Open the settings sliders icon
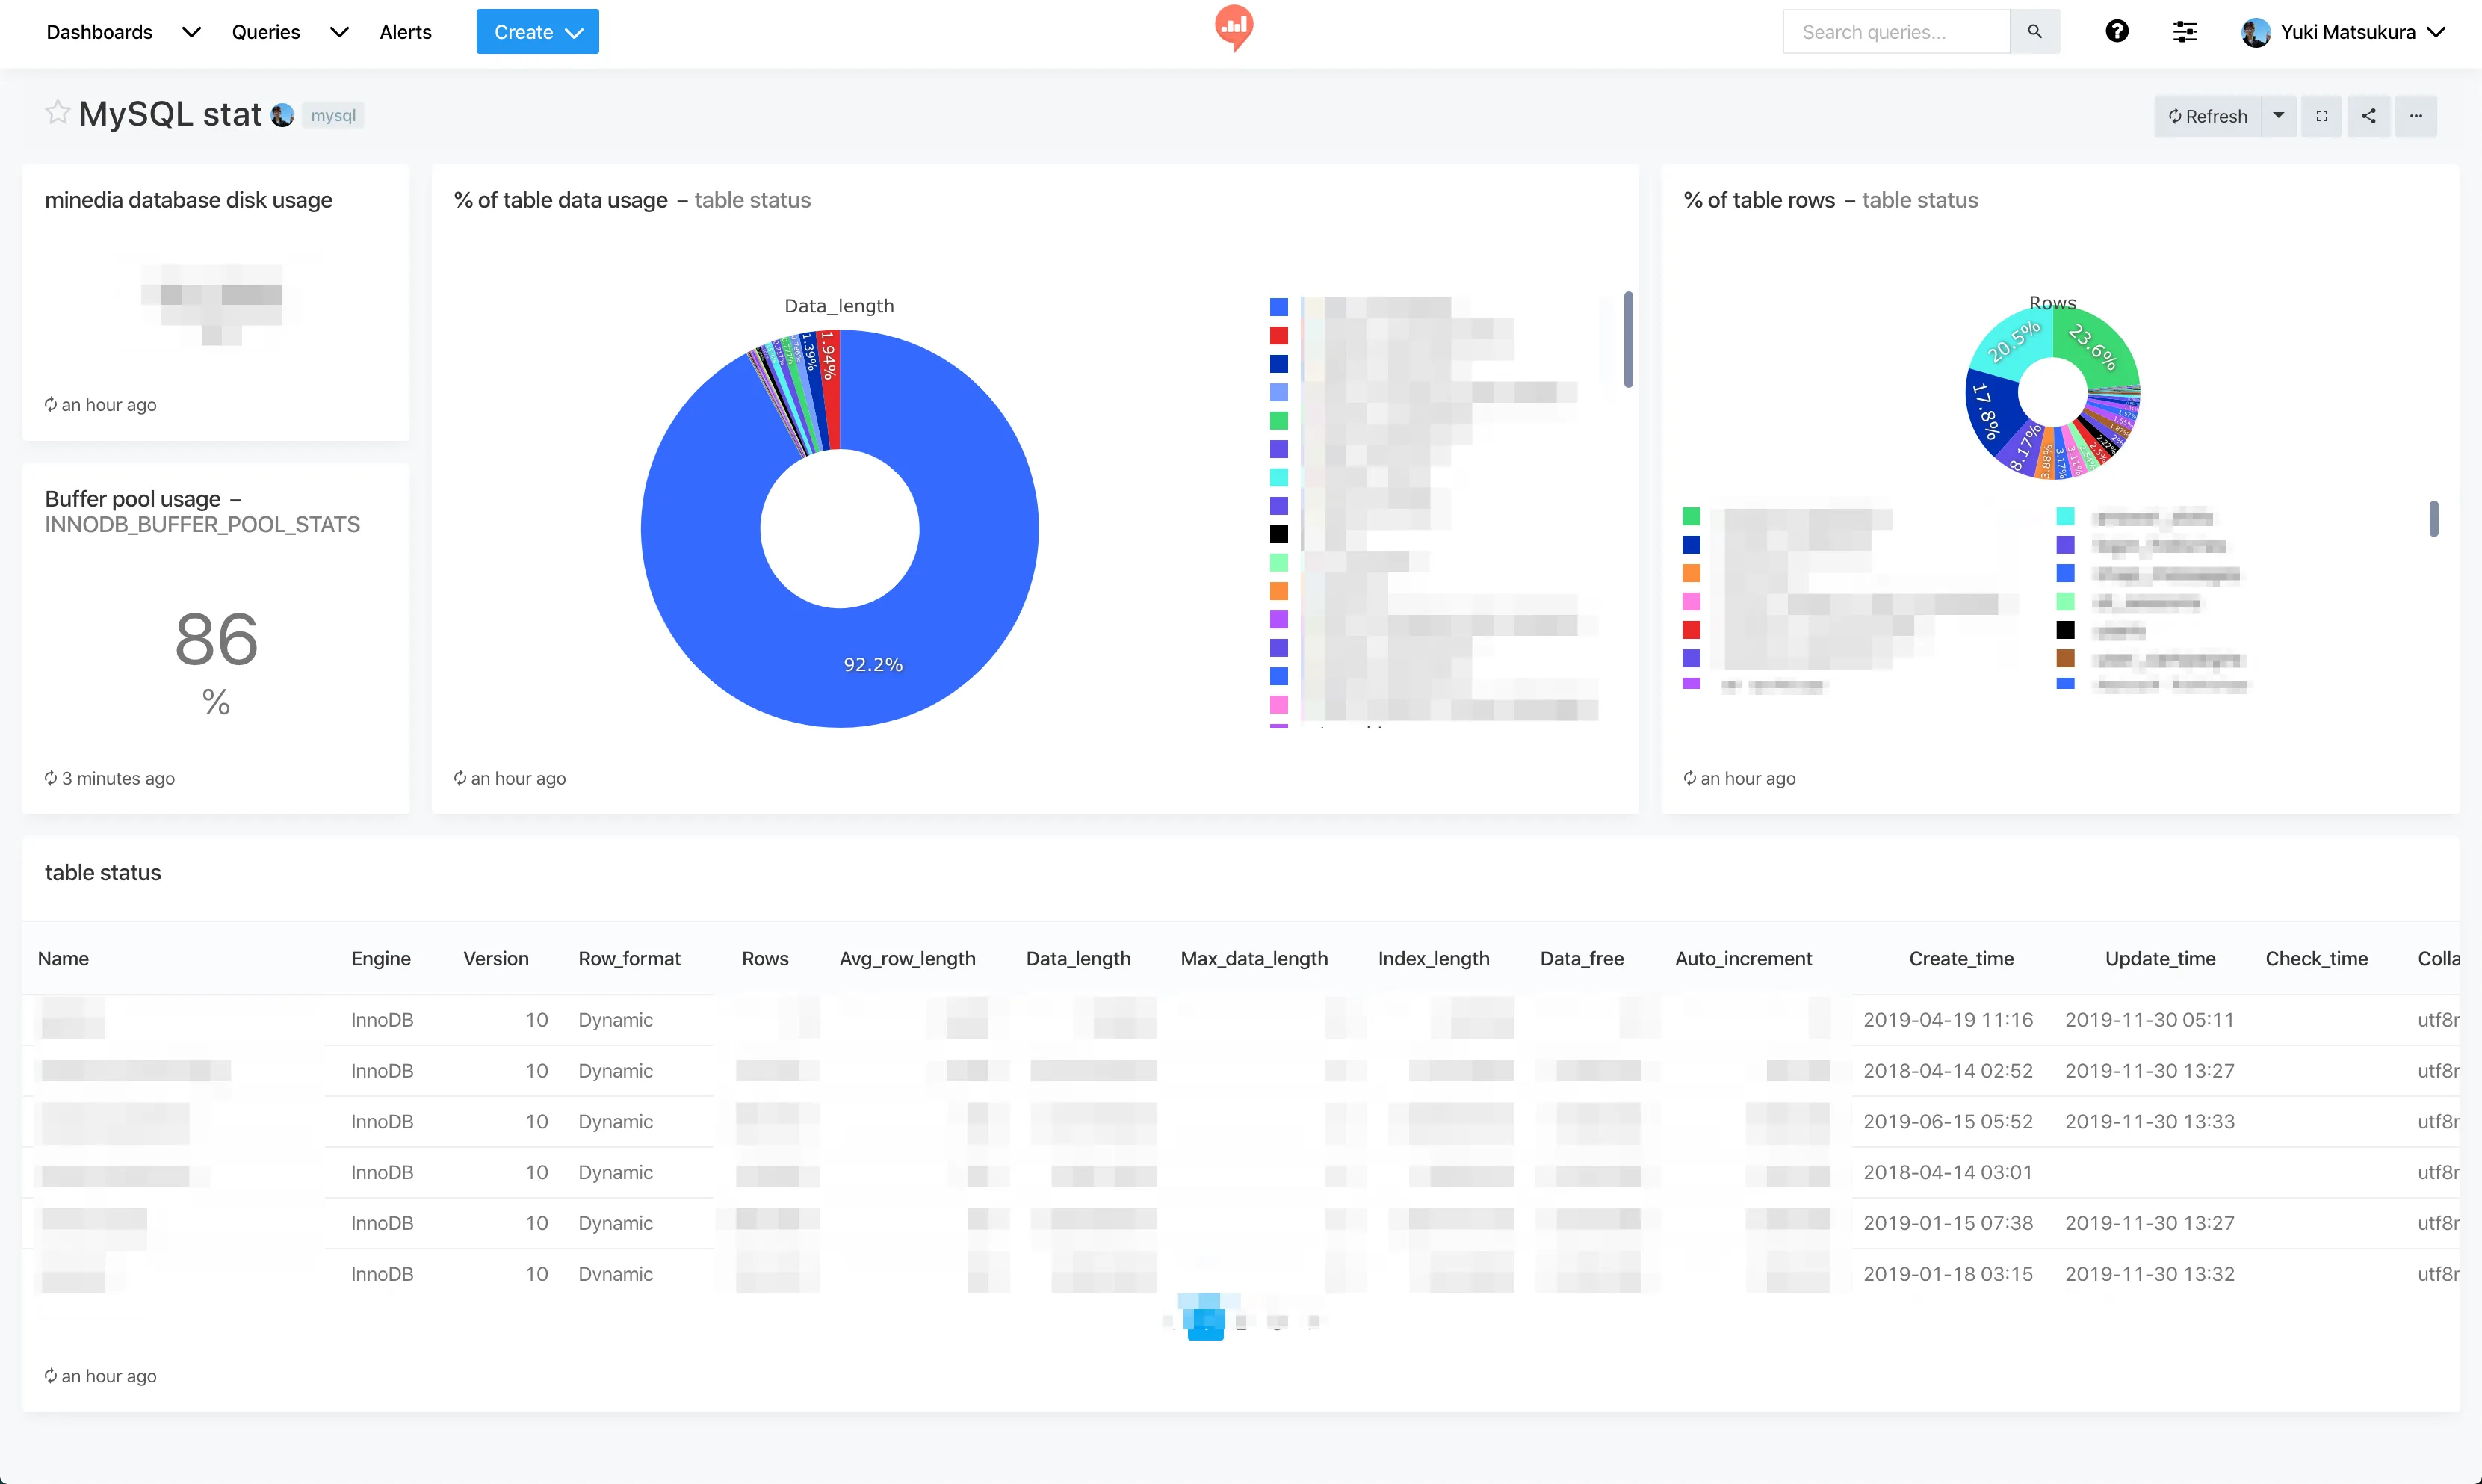 click(2184, 32)
